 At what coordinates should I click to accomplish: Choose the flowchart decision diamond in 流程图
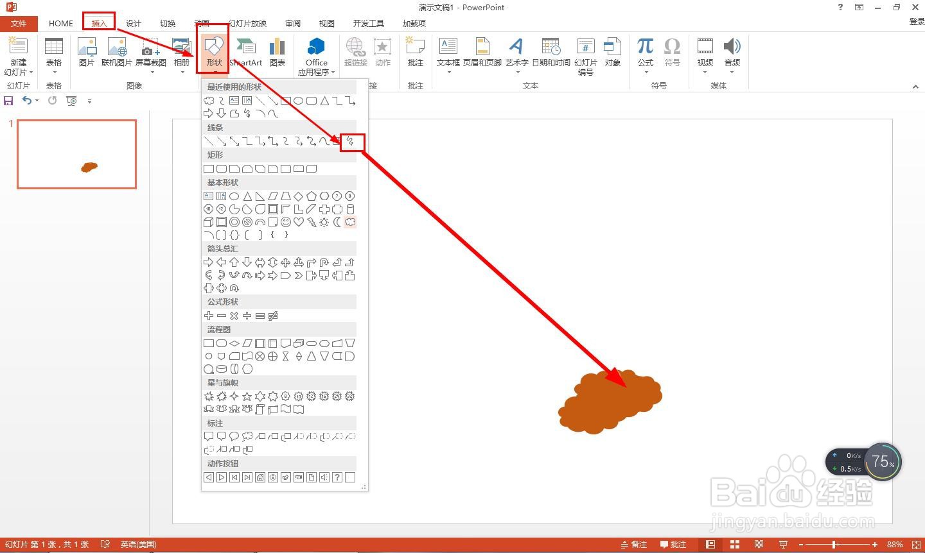click(x=234, y=343)
